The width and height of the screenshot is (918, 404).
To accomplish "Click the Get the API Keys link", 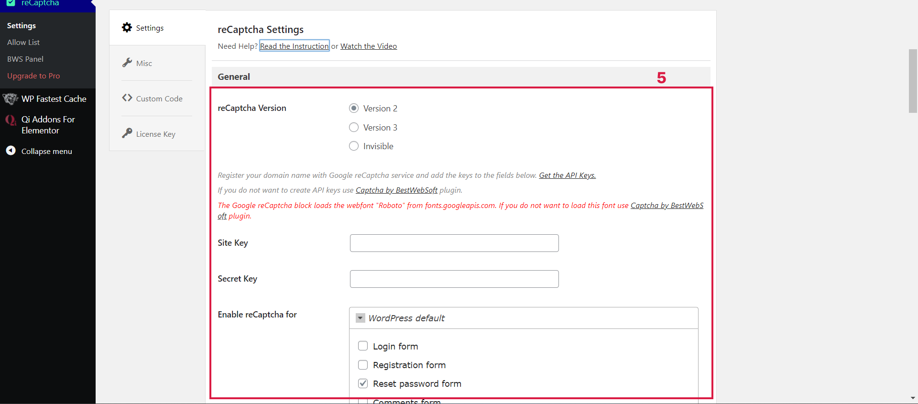I will [568, 175].
